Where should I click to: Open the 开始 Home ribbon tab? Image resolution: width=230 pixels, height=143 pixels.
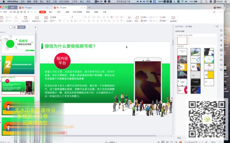click(42, 12)
